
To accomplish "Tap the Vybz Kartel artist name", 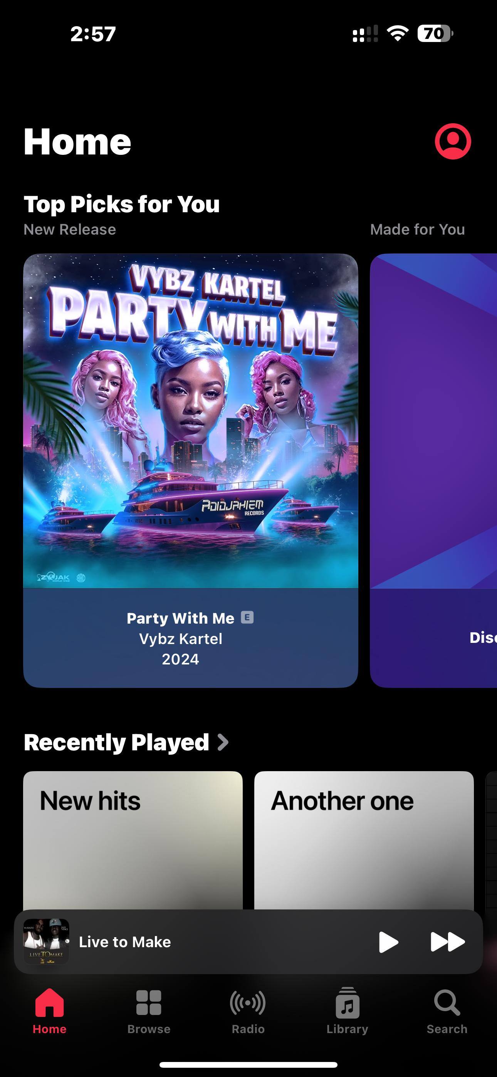I will coord(180,639).
